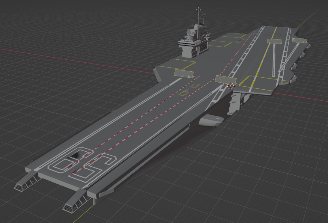Select the blast deflector panel below the island

(x=184, y=73)
